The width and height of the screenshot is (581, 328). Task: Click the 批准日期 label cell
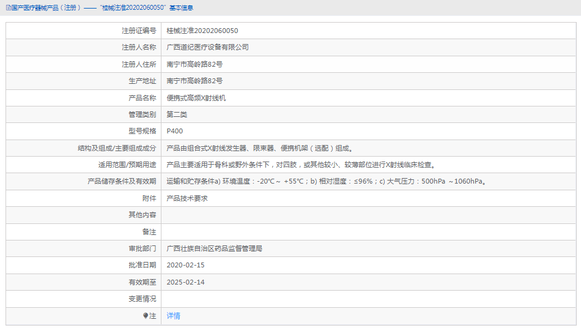(x=83, y=265)
